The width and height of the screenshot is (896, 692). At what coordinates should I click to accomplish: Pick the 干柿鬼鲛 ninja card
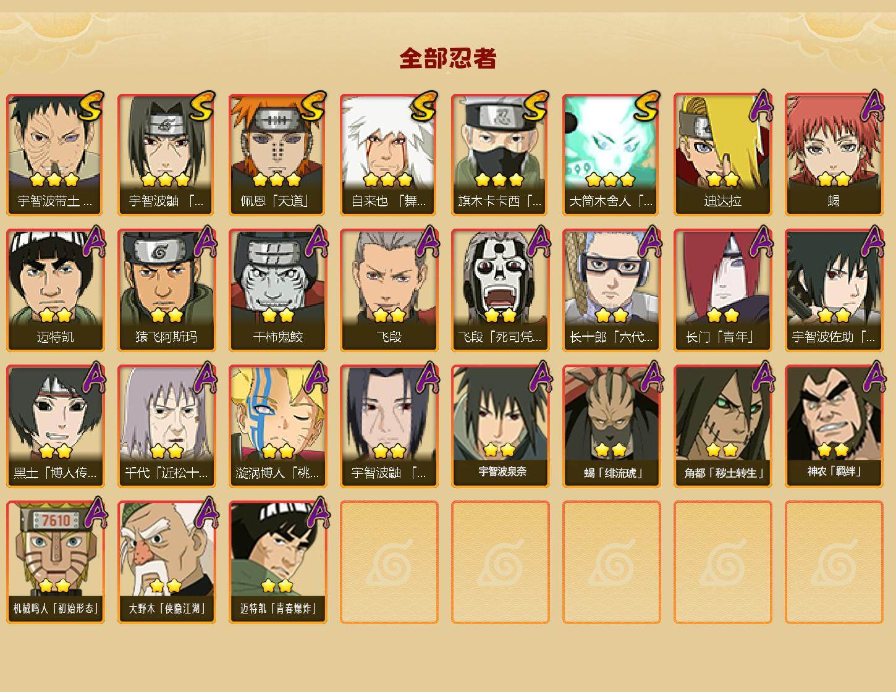click(x=278, y=290)
